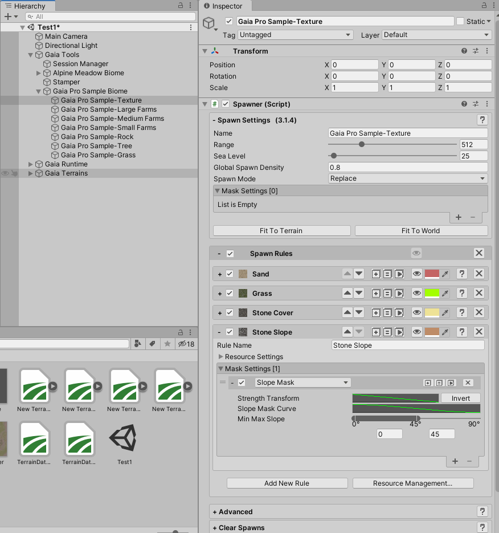
Task: Open the Tag dropdown
Action: tap(295, 35)
